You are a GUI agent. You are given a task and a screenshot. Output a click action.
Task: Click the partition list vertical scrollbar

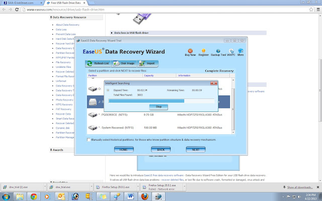point(233,109)
